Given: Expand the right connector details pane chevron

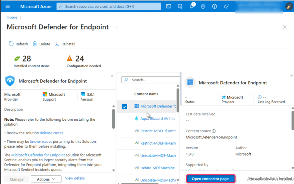Looking at the screenshot, I should tap(291, 76).
